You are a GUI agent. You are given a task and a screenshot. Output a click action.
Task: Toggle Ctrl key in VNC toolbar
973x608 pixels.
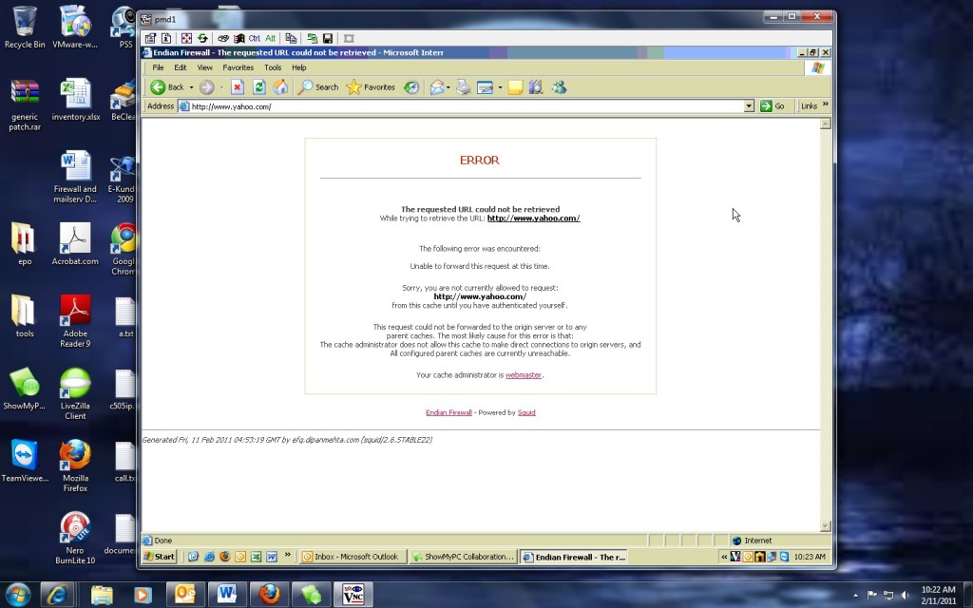pos(254,38)
